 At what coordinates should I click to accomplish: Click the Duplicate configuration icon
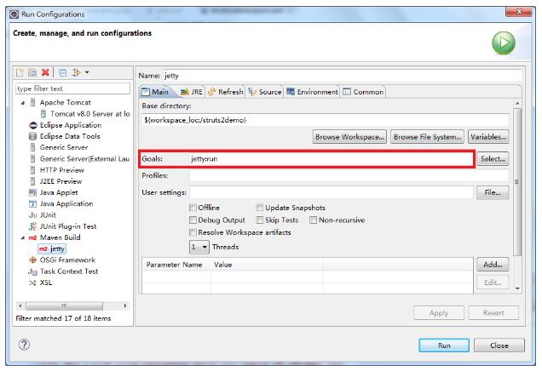(32, 73)
